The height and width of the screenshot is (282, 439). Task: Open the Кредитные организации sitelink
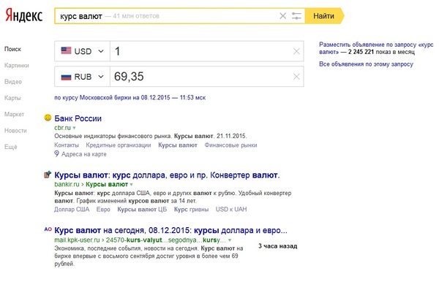tap(119, 145)
